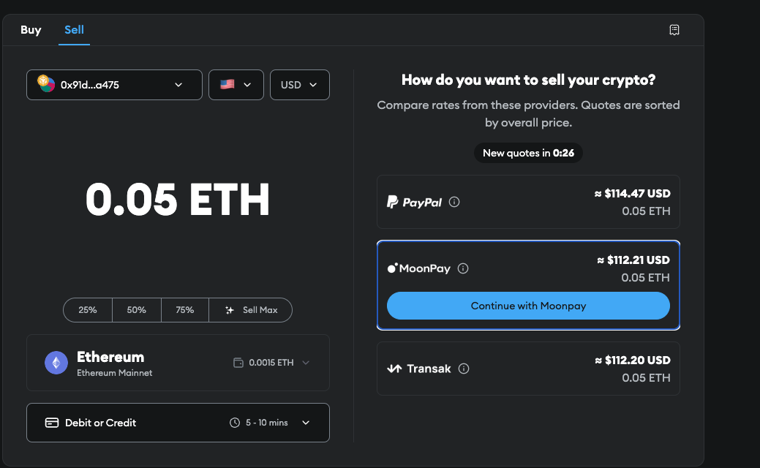Viewport: 760px width, 468px height.
Task: Click the Ethereum network logo icon
Action: pyautogui.click(x=56, y=363)
